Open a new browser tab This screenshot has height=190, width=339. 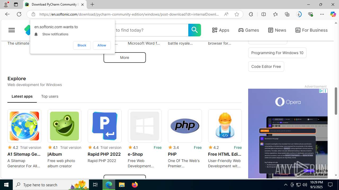92,4
